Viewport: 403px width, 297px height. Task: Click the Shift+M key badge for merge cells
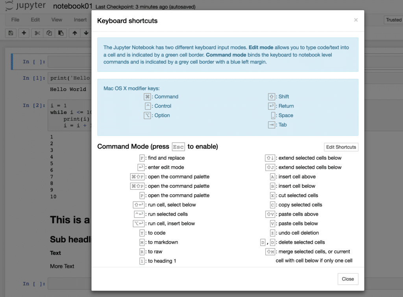[270, 251]
